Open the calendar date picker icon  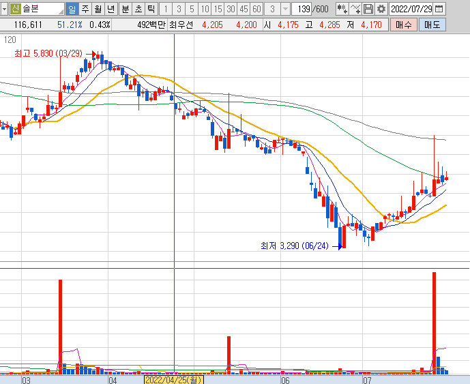pyautogui.click(x=439, y=9)
